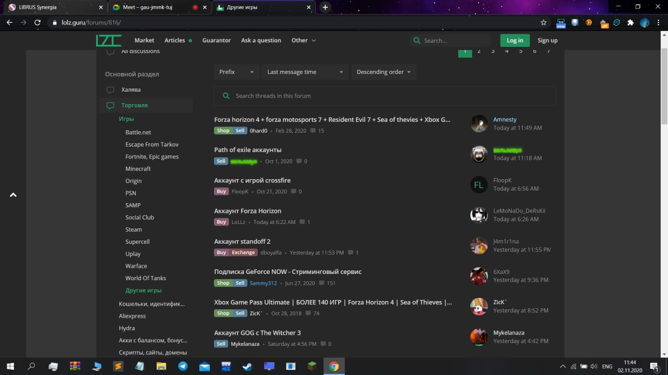The image size is (668, 375).
Task: Show hidden system tray icons
Action: point(562,366)
